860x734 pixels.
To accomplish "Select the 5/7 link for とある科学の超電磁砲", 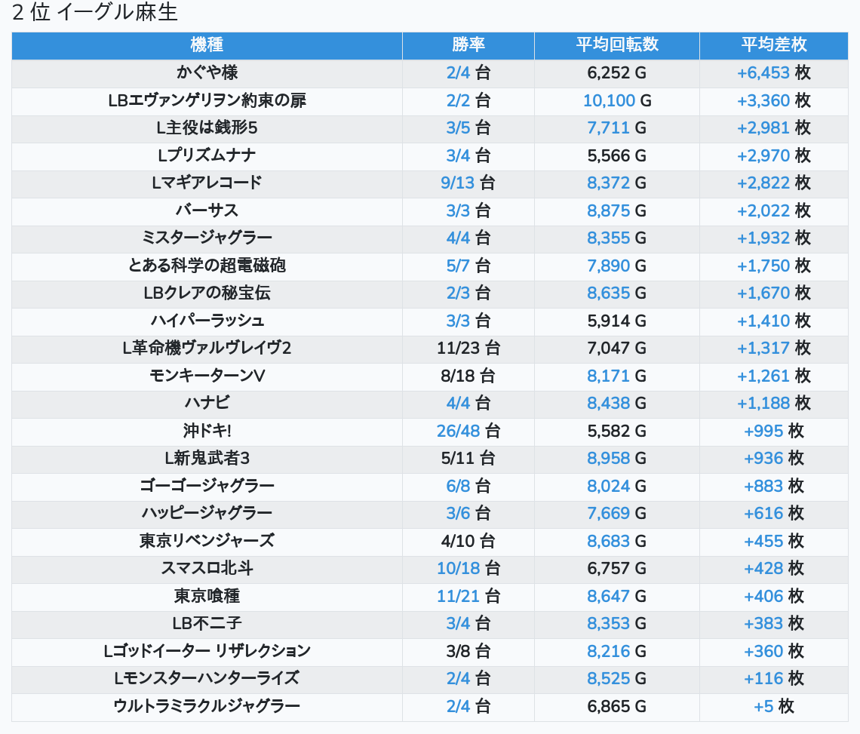I will (458, 266).
